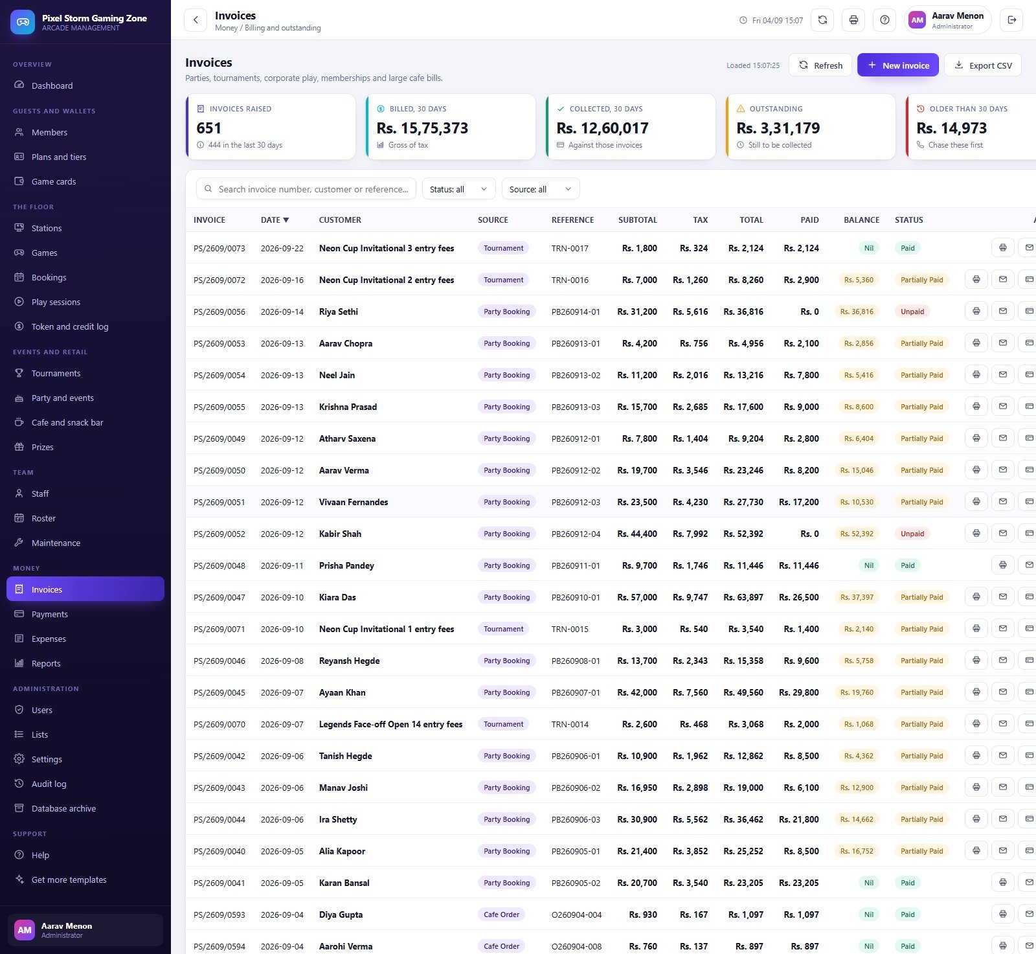Open the help question-mark icon
The height and width of the screenshot is (954, 1036).
(884, 20)
